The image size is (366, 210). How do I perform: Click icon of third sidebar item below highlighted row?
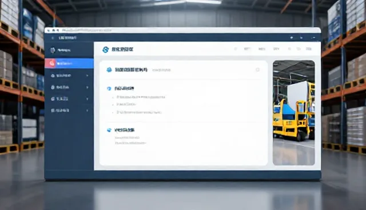pos(53,99)
